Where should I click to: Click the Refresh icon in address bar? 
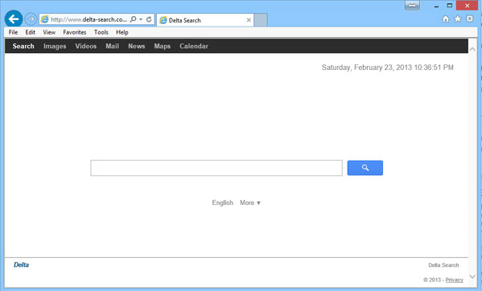coord(149,19)
